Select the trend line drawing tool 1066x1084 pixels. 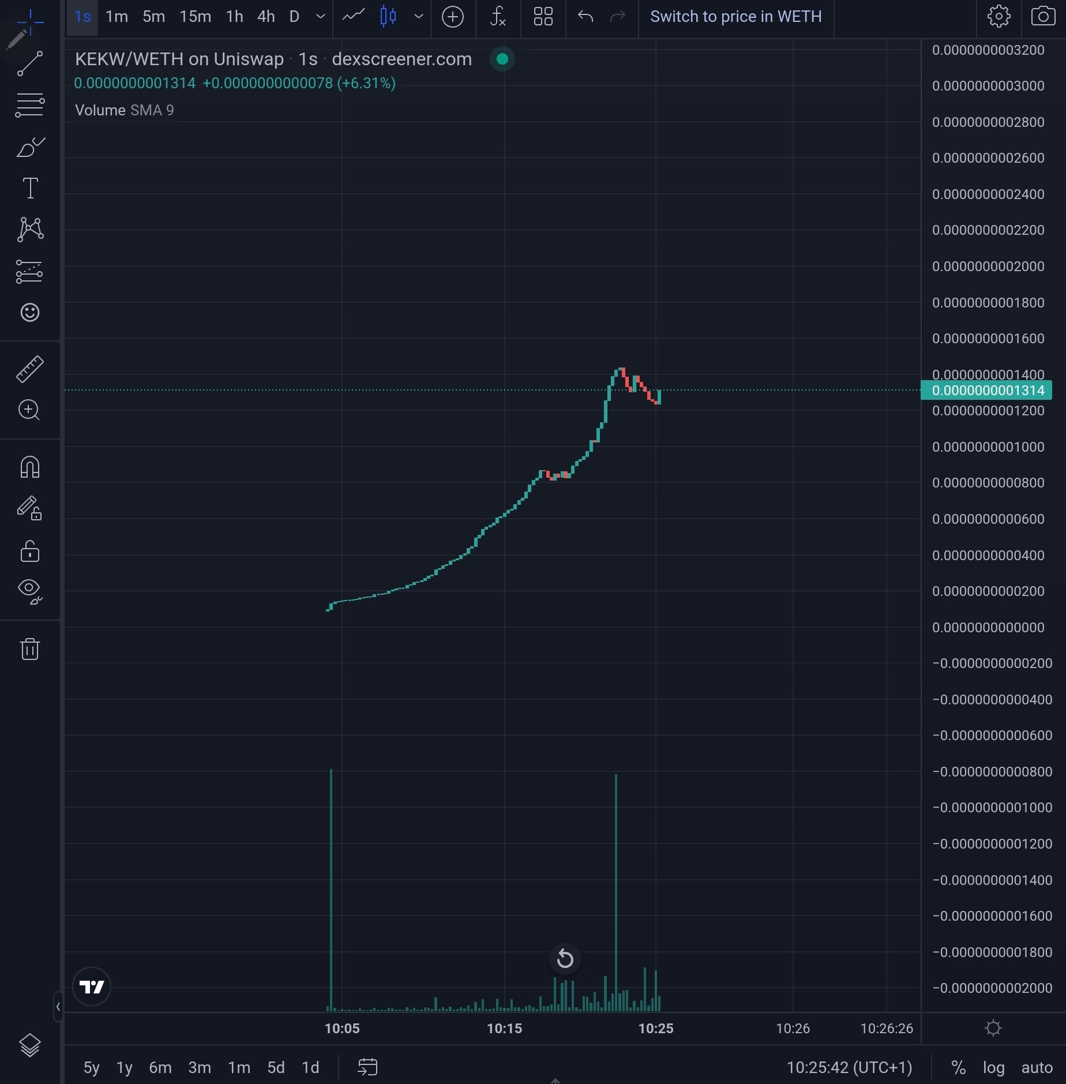(30, 63)
